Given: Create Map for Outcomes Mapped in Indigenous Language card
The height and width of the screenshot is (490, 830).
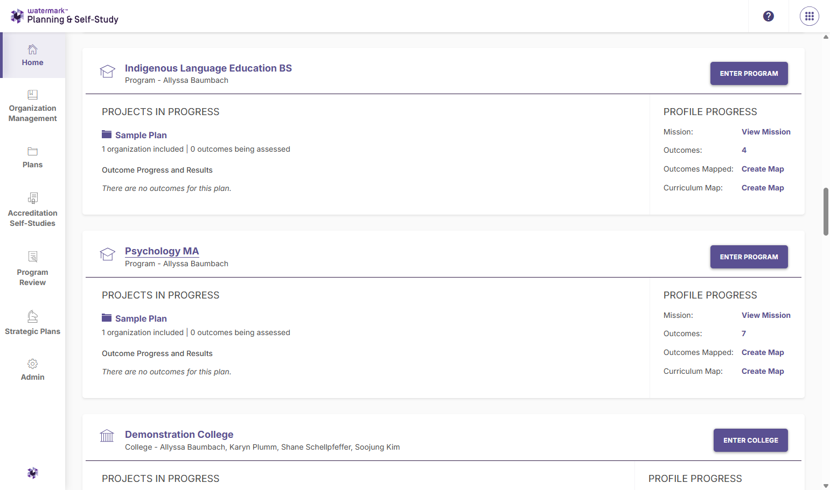Looking at the screenshot, I should tap(763, 169).
